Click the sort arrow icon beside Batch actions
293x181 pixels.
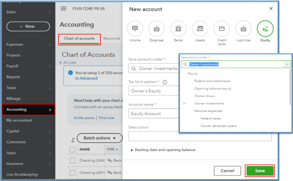[x=73, y=140]
